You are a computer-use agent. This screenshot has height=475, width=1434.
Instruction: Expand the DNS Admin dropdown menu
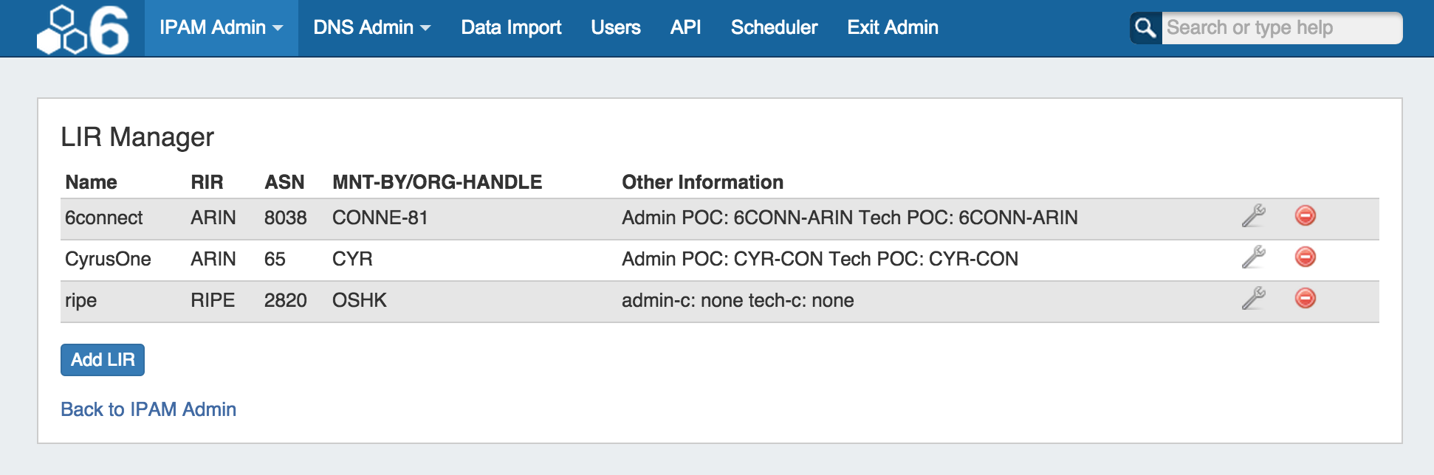point(371,28)
